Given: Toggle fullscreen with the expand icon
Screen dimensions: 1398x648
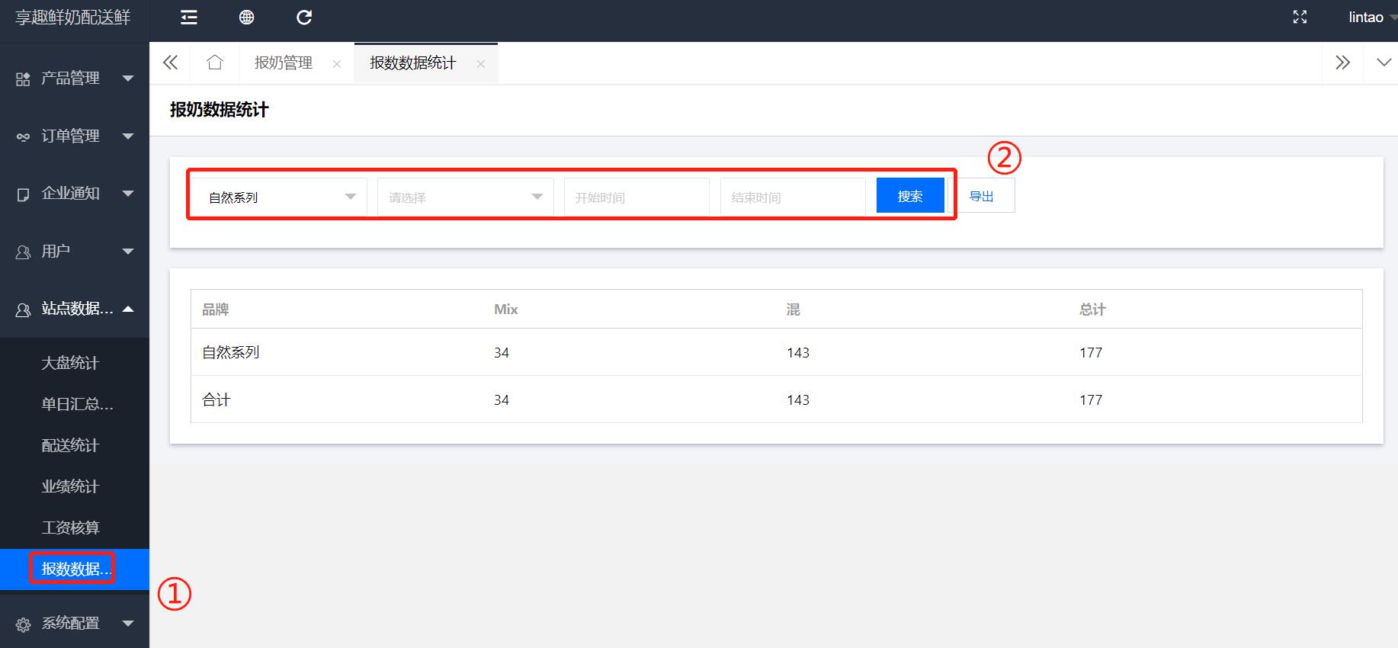Looking at the screenshot, I should click(1300, 18).
